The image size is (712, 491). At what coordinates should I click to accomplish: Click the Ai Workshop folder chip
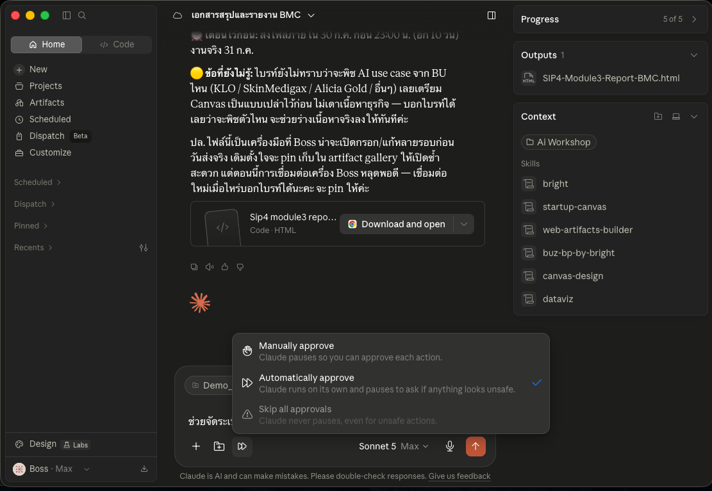point(559,142)
